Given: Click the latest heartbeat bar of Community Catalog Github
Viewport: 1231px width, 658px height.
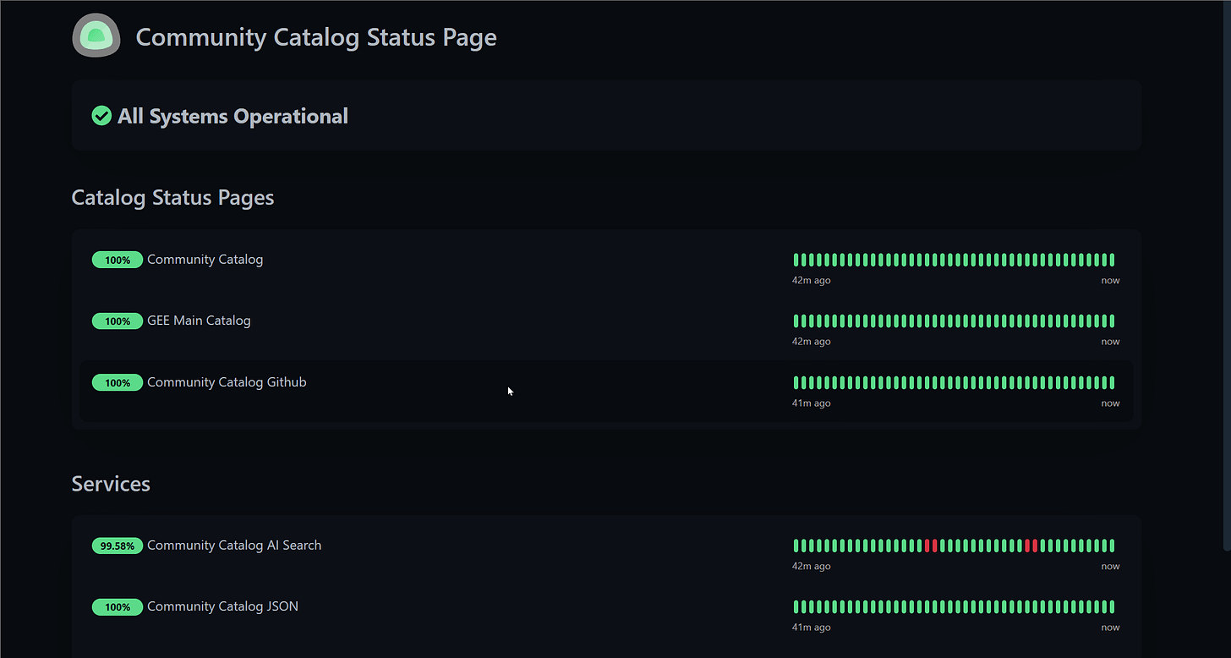Looking at the screenshot, I should [x=1112, y=382].
